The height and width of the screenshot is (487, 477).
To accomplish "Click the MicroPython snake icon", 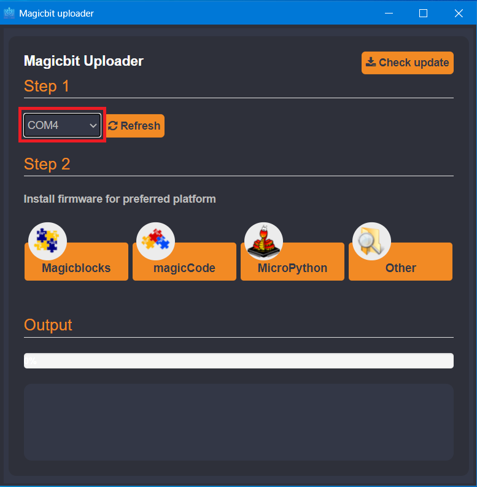I will click(263, 241).
